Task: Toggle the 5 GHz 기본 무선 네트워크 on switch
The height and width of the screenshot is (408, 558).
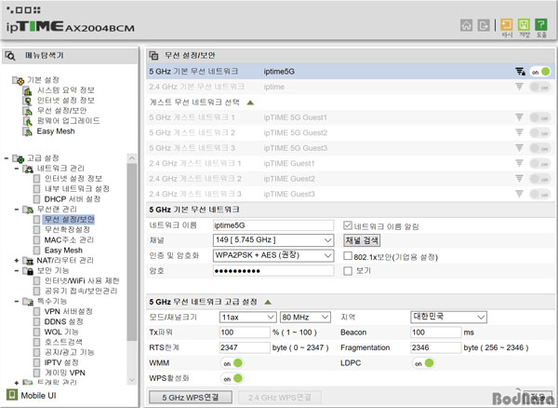Action: click(x=540, y=72)
